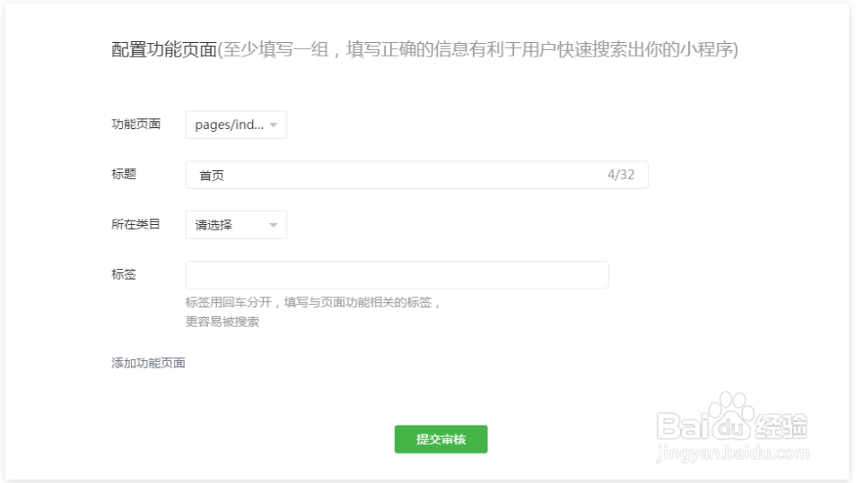Click the 功能页面 field label
Viewport: 856px width, 483px height.
[x=135, y=125]
